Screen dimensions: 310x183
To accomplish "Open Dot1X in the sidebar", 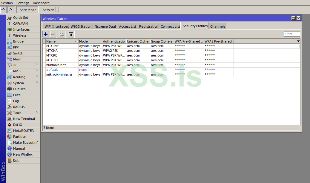I will (23, 125).
